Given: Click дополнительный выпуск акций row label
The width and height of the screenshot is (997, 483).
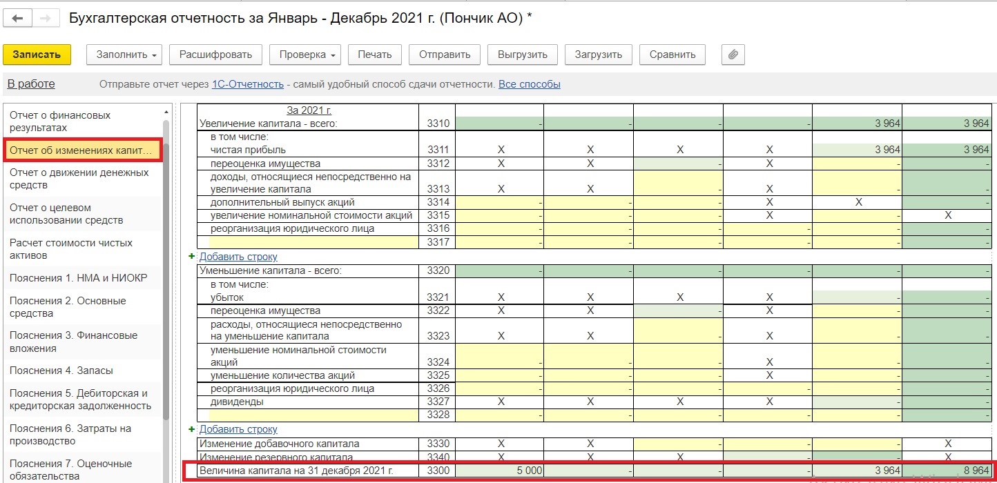Looking at the screenshot, I should pyautogui.click(x=282, y=202).
